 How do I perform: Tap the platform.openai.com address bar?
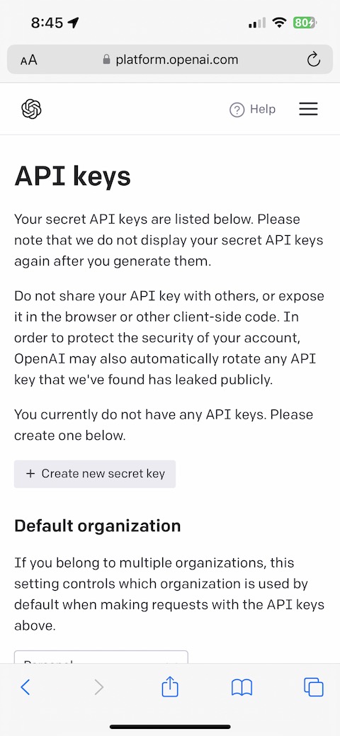coord(170,60)
